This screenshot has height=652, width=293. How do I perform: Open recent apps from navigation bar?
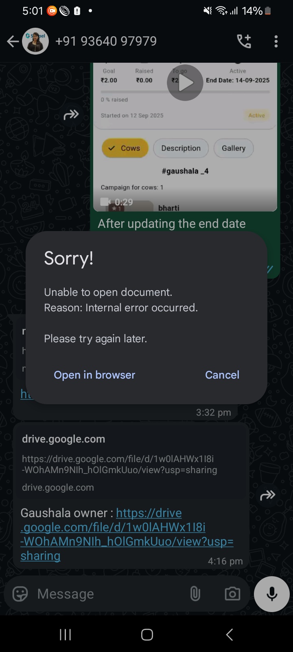coord(66,634)
